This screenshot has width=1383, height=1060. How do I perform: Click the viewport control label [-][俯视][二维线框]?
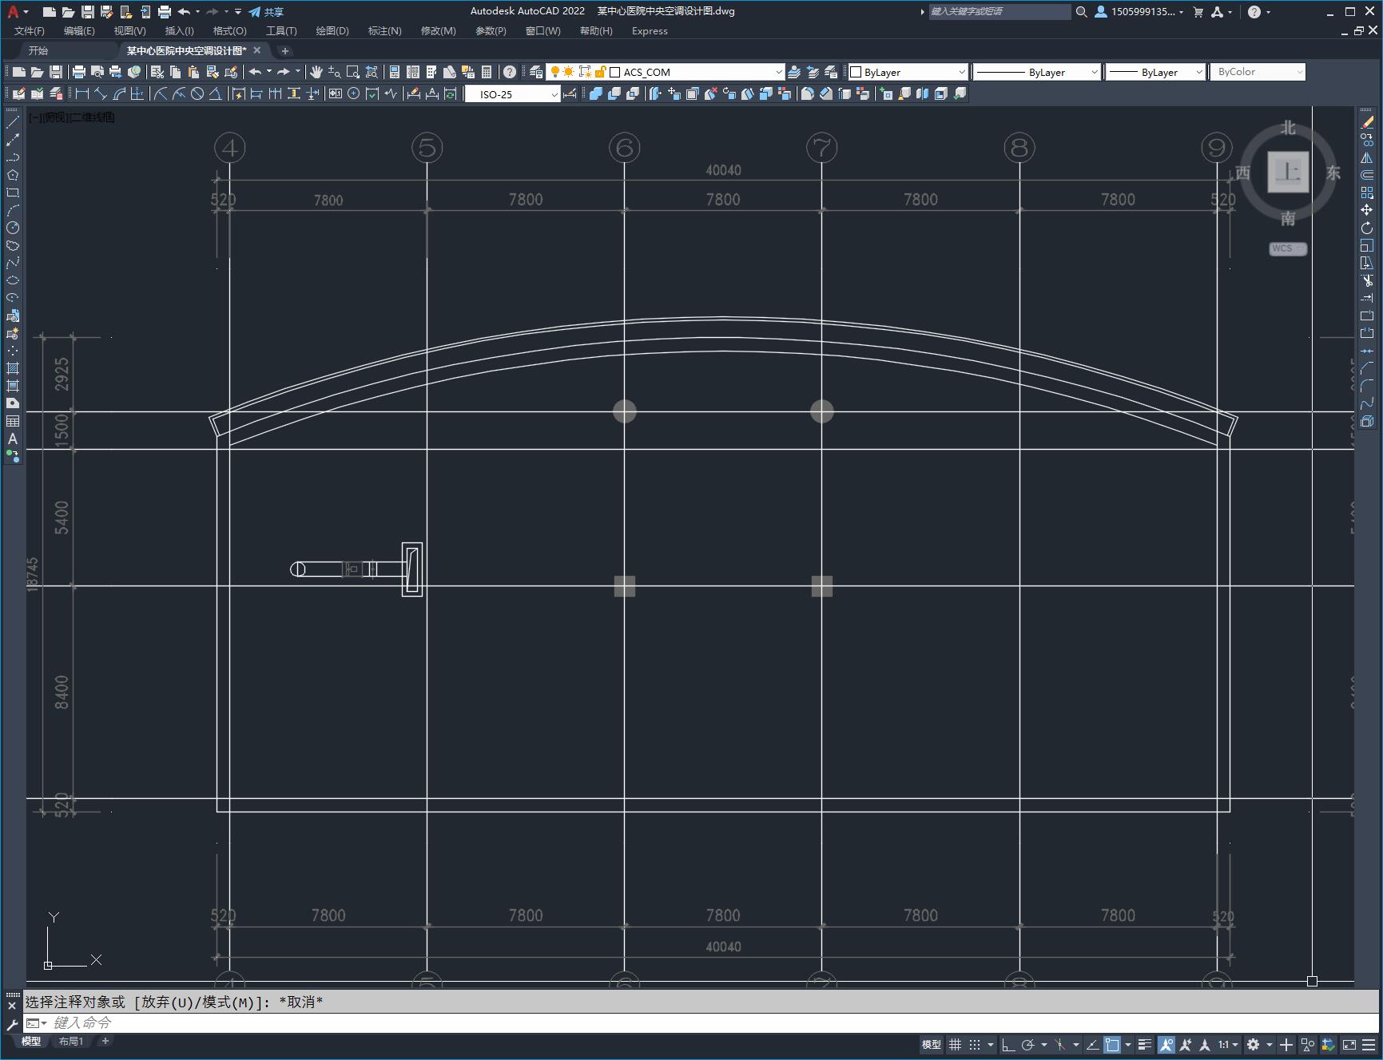tap(72, 117)
